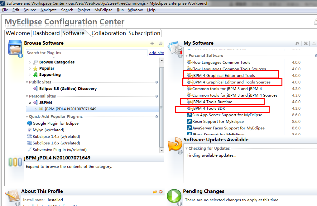
Task: Switch to the Collaboration tab
Action: [108, 33]
